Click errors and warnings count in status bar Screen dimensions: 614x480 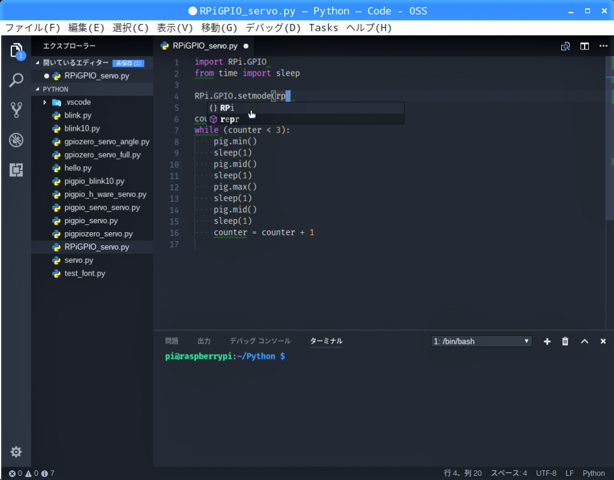tap(31, 473)
